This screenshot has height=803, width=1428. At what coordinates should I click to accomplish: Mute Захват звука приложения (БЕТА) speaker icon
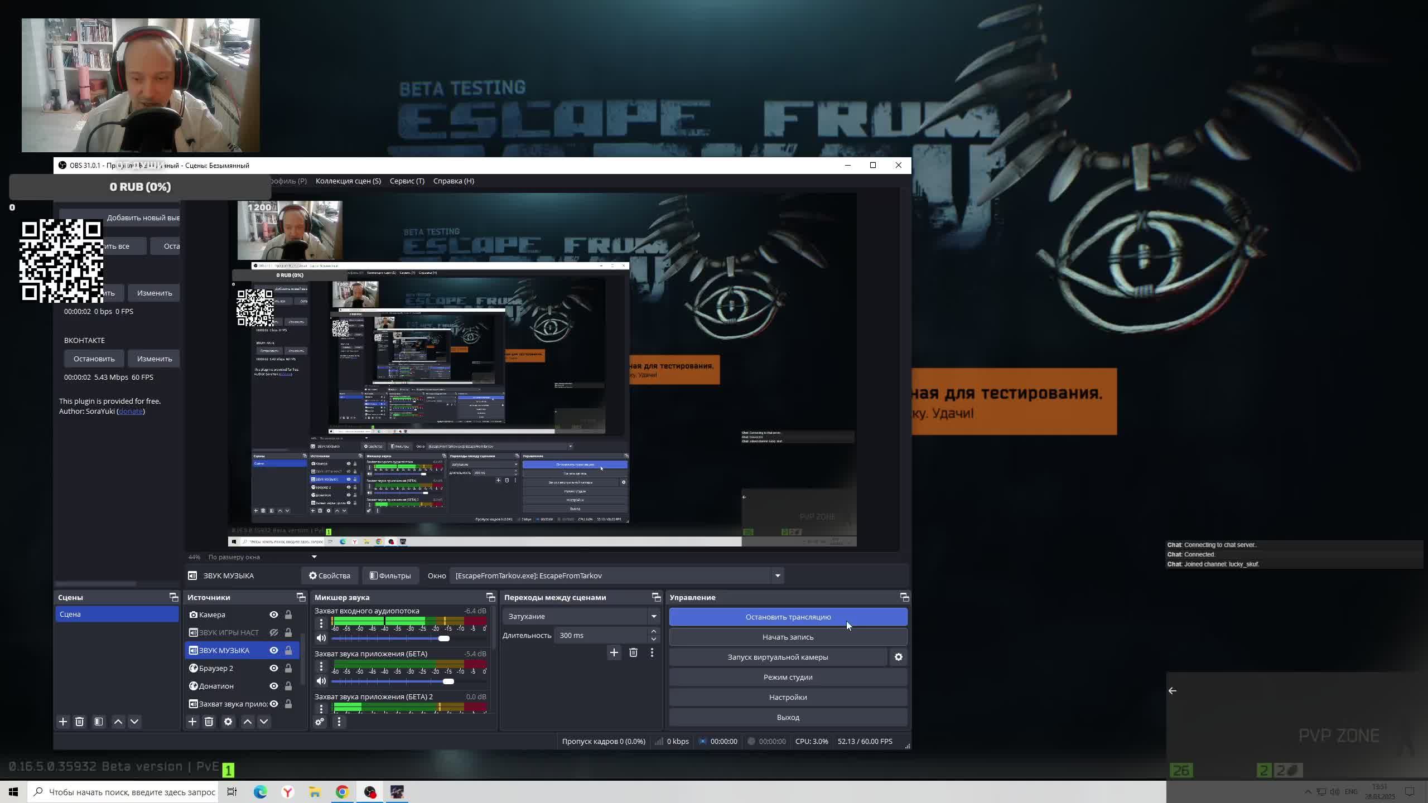321,681
